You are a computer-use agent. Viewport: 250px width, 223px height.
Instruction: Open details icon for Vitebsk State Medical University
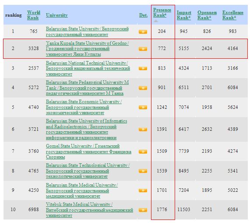(x=143, y=210)
